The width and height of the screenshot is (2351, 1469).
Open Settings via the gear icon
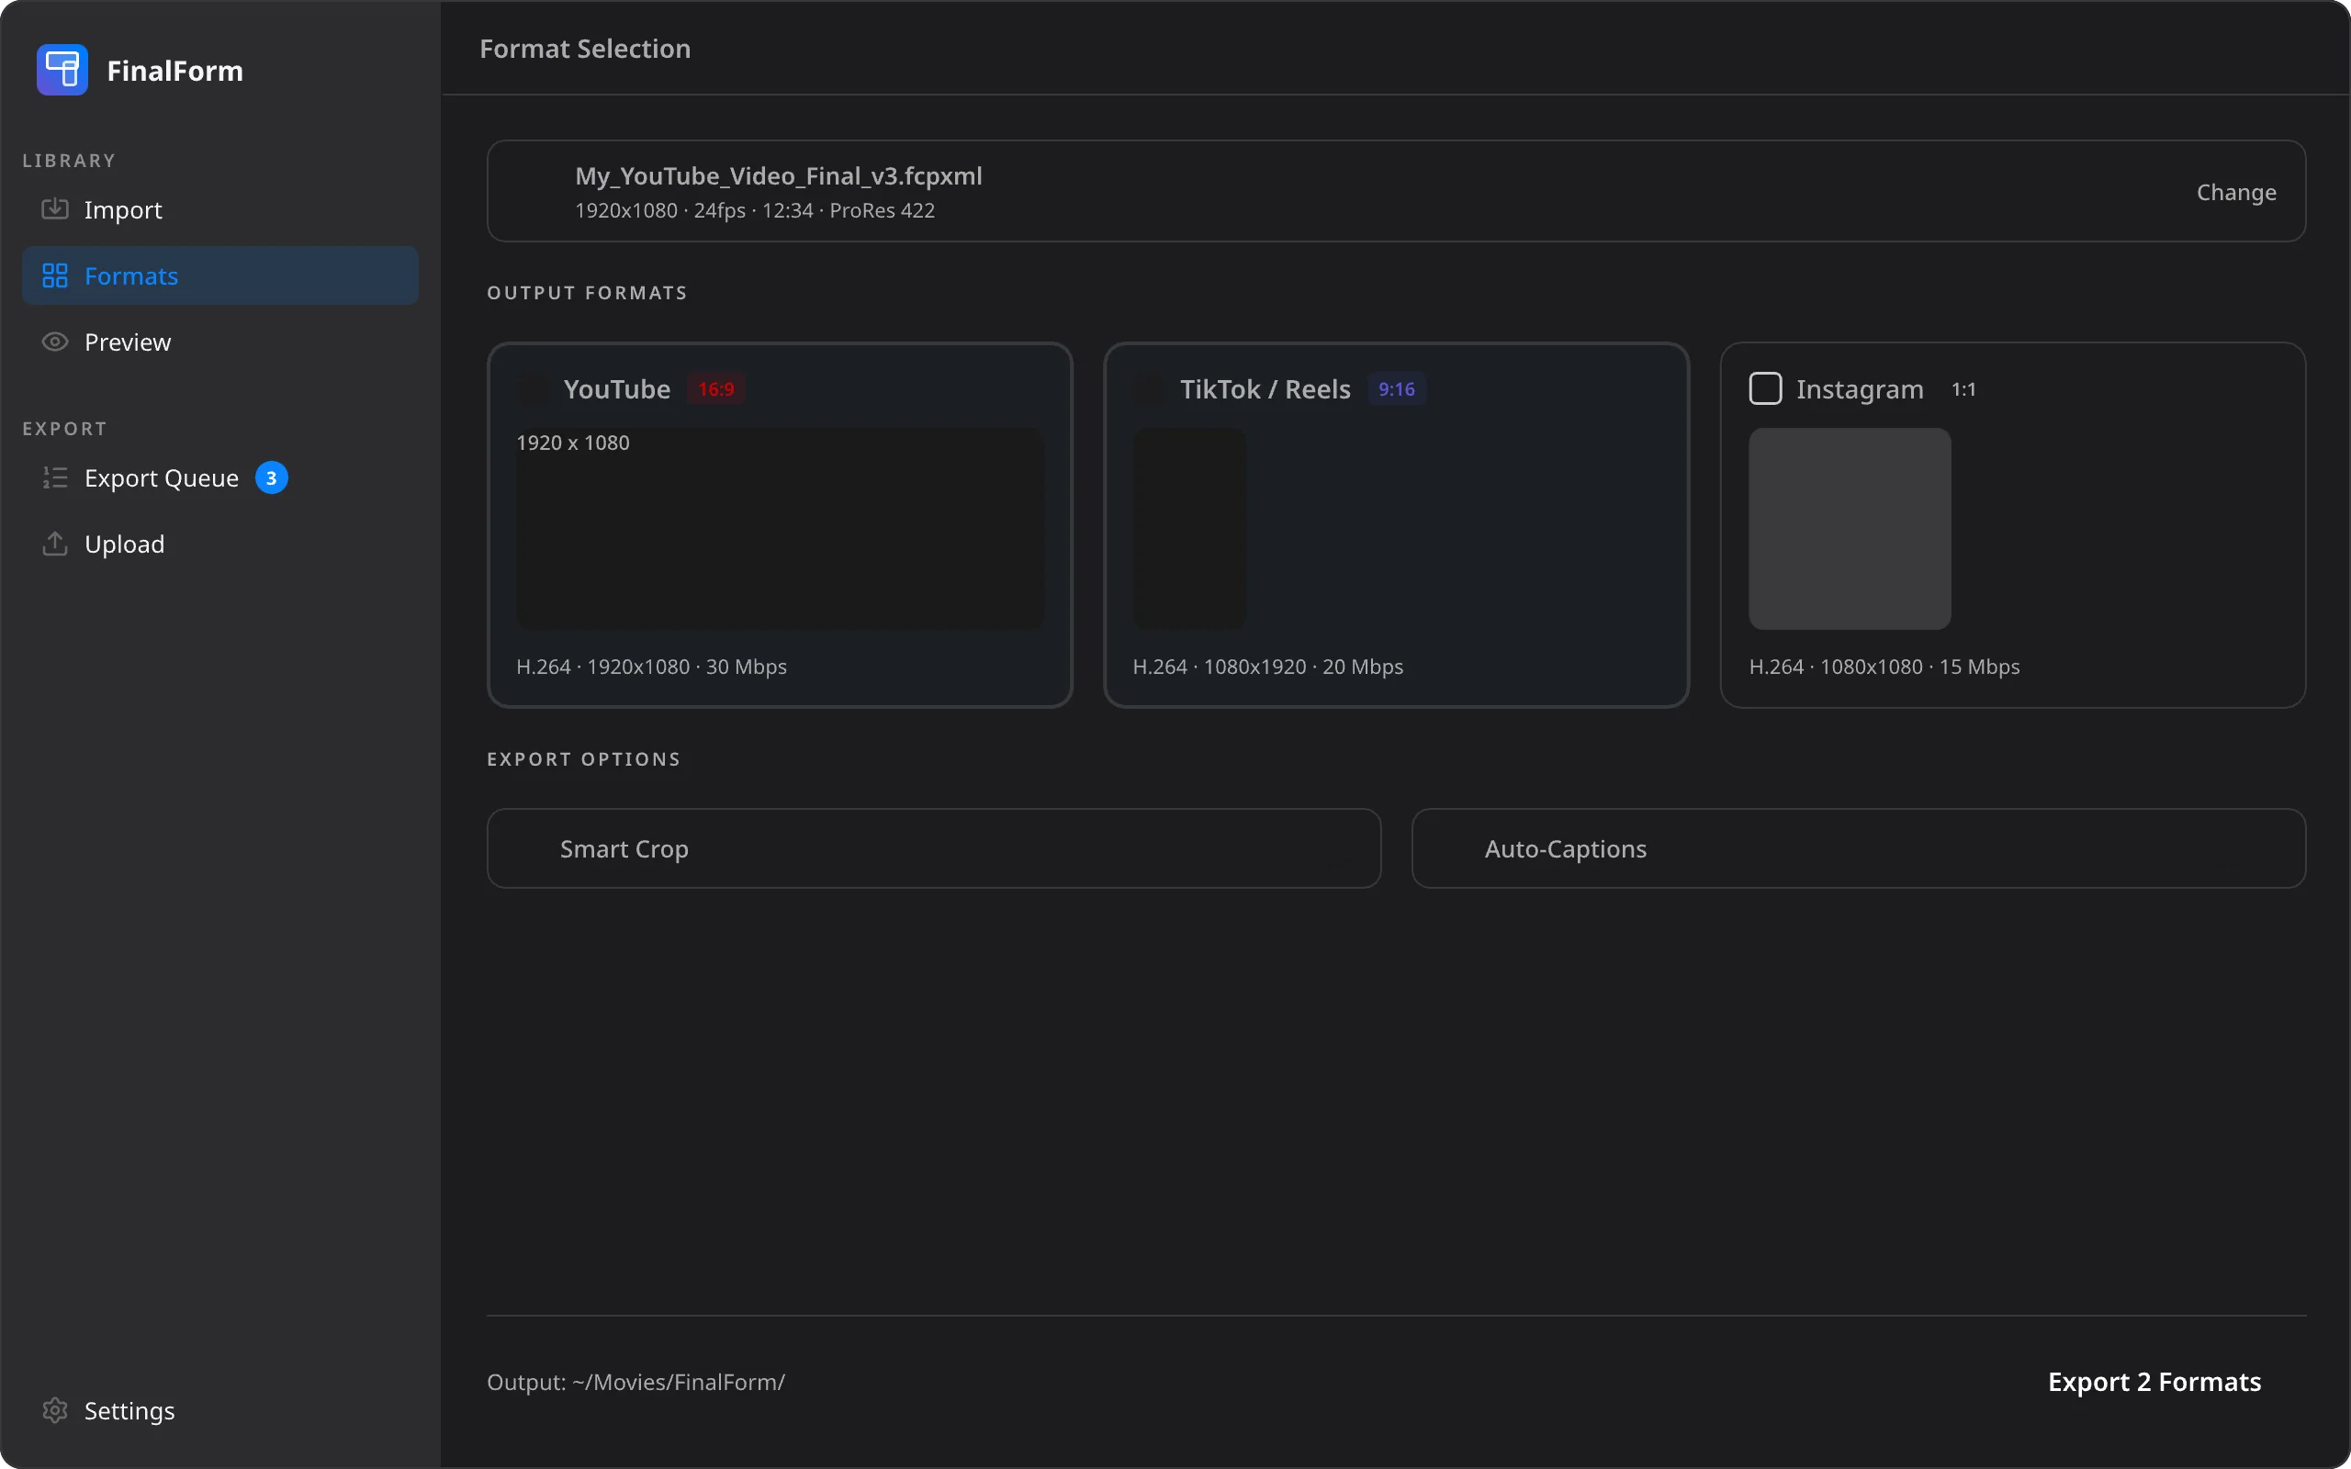[54, 1409]
